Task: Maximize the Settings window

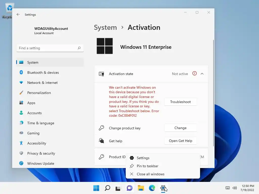Action: [x=197, y=12]
